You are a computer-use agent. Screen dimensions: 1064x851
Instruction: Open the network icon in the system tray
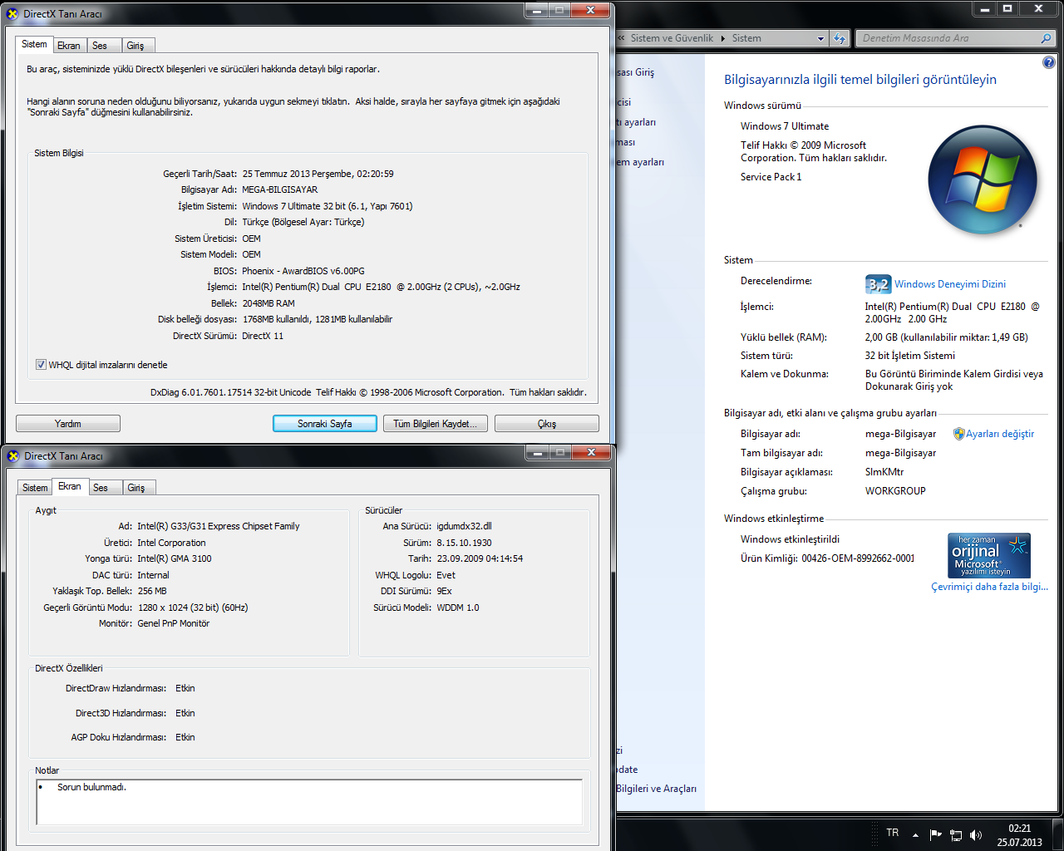pos(956,835)
